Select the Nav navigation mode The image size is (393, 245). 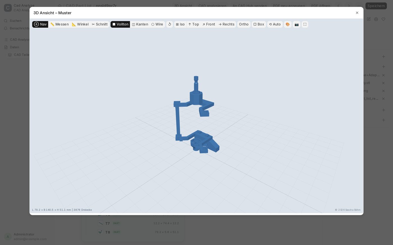40,24
